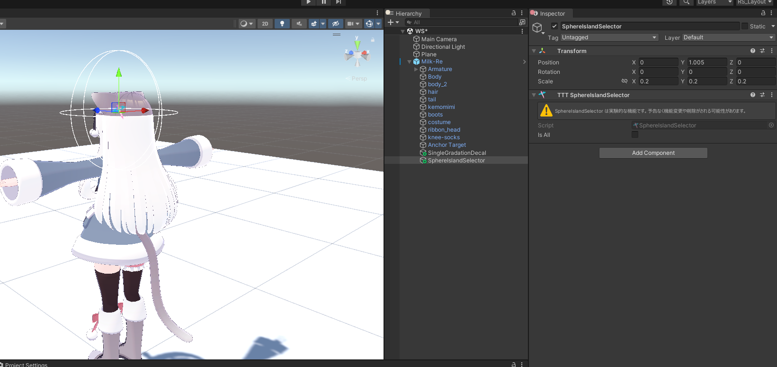The width and height of the screenshot is (777, 367).
Task: Open the scene orientation gizmo
Action: click(357, 55)
